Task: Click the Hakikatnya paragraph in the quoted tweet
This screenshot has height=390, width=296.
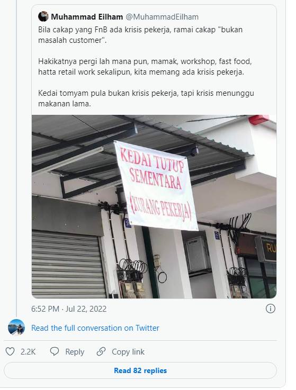Action: pos(145,67)
